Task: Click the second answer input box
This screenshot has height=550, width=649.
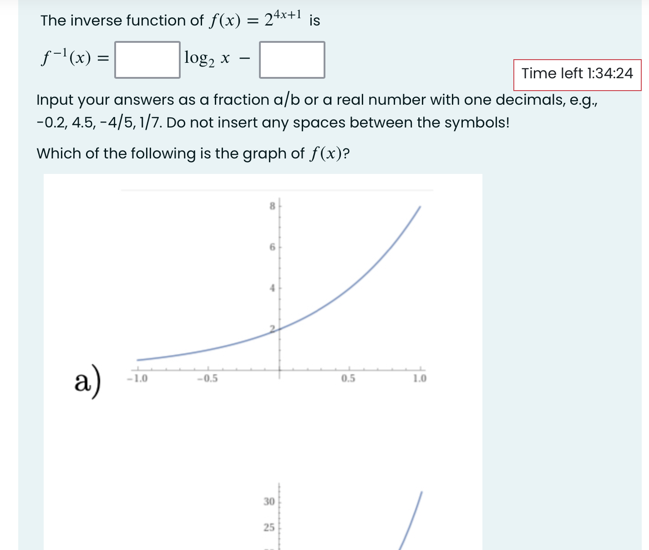Action: (x=292, y=61)
